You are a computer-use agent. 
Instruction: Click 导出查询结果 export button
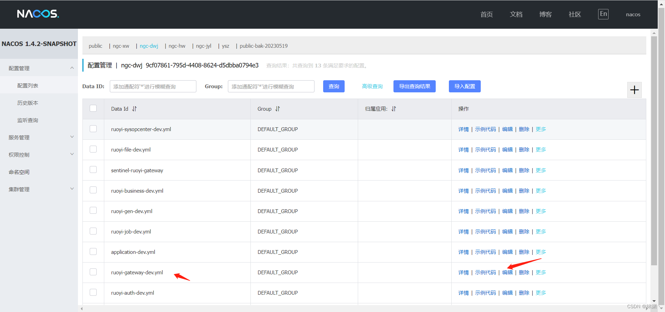415,86
